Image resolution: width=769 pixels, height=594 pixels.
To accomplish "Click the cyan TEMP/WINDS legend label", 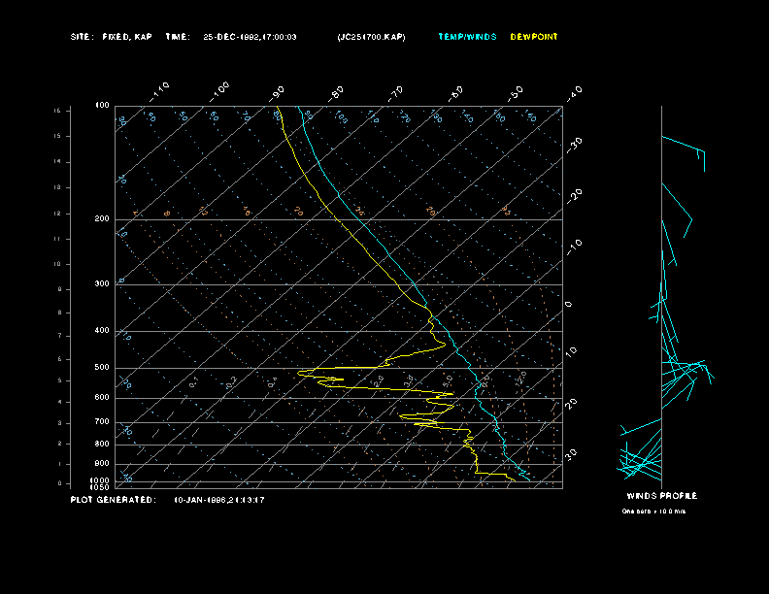I will pos(466,37).
